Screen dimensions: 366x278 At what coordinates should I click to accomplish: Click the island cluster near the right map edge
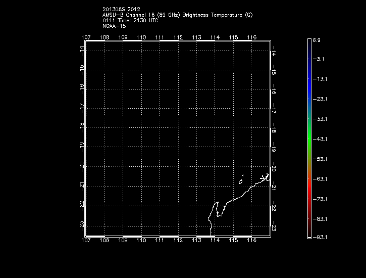265,177
